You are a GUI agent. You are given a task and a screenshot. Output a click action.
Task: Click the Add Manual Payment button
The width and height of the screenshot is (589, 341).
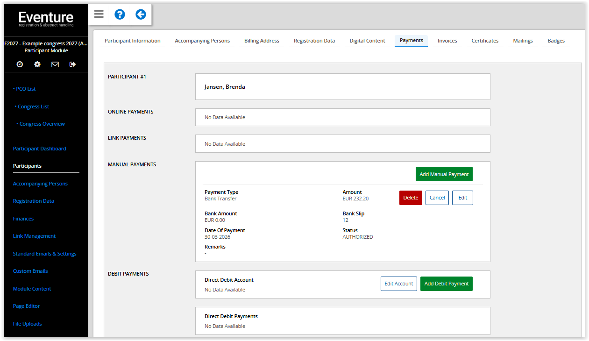(444, 174)
